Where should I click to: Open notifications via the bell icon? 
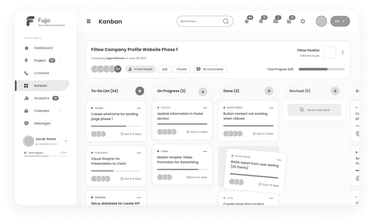tap(261, 21)
